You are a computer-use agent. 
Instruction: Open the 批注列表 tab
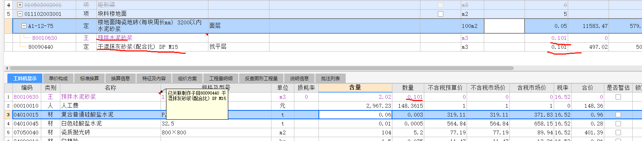tap(331, 79)
